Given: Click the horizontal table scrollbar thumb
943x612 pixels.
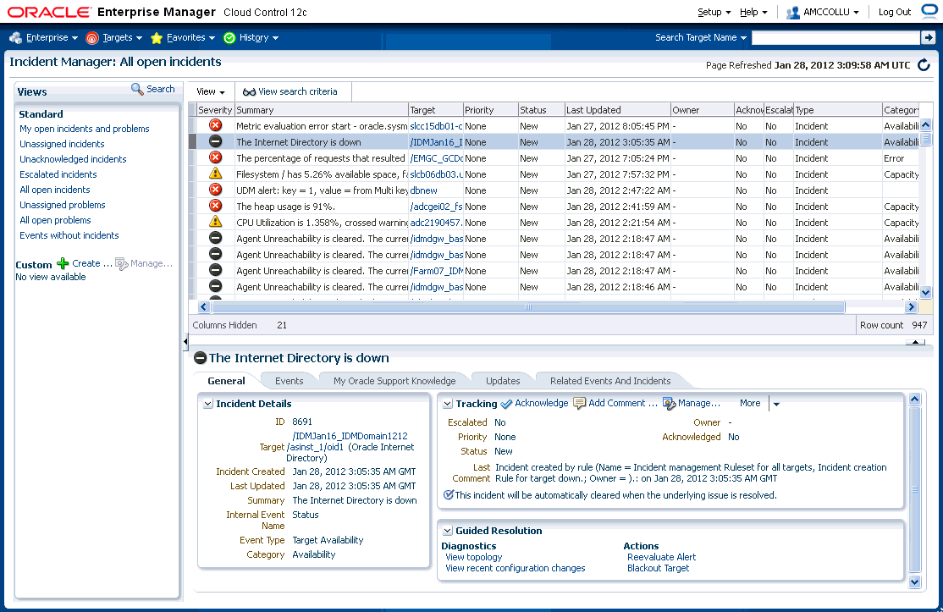Looking at the screenshot, I should pos(528,307).
